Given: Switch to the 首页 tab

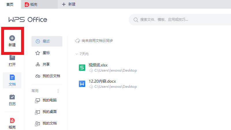Looking at the screenshot, I should [10, 4].
